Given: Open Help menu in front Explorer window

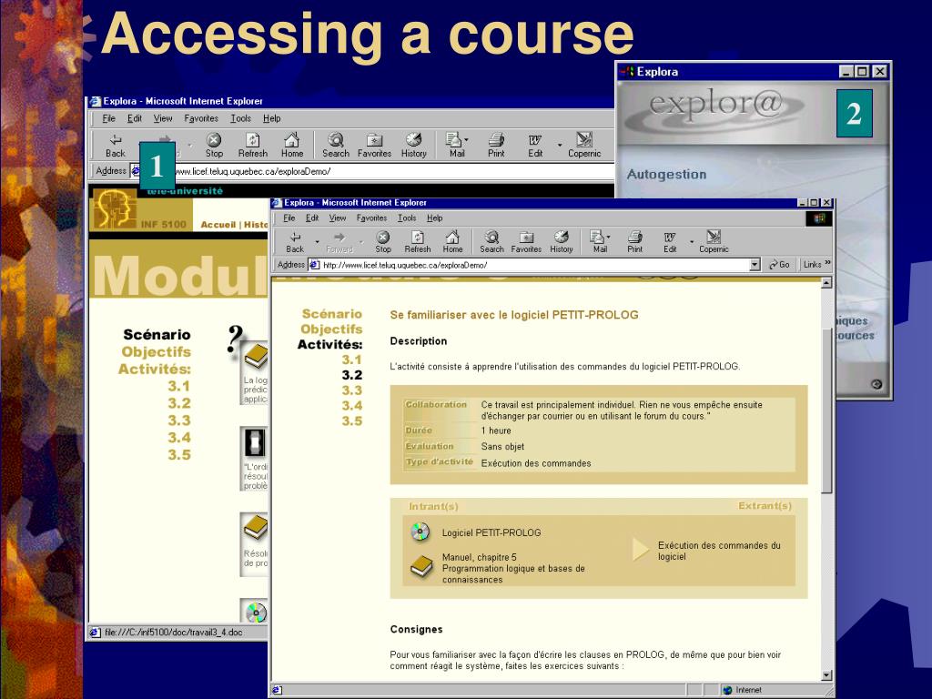Looking at the screenshot, I should tap(434, 218).
